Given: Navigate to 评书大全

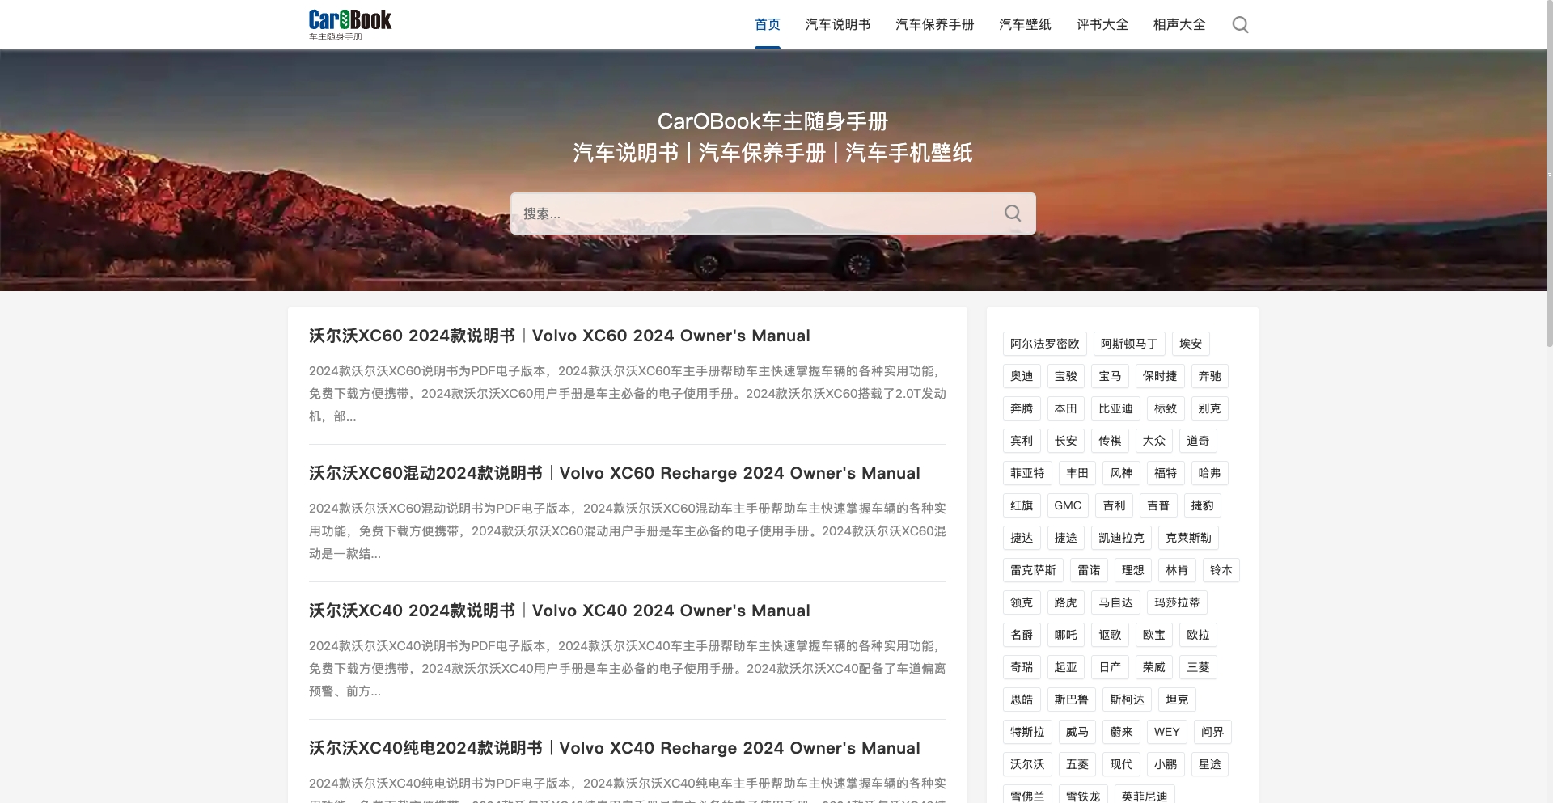Looking at the screenshot, I should 1102,25.
